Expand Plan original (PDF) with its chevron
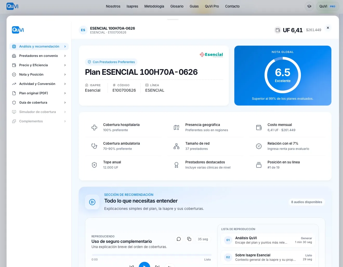 [x=65, y=93]
